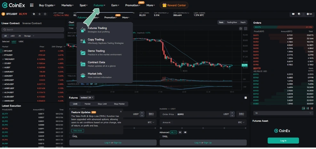316x149 pixels.
Task: Click the Contract Data chart icon
Action: click(83, 64)
